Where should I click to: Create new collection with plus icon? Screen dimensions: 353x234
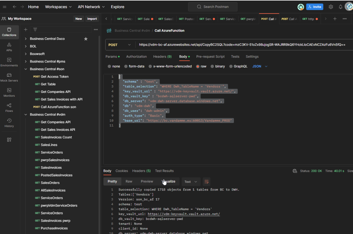pyautogui.click(x=26, y=30)
